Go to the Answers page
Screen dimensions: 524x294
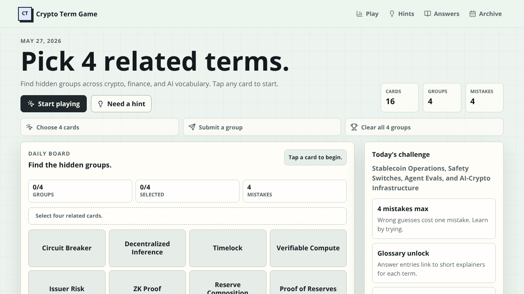[442, 14]
